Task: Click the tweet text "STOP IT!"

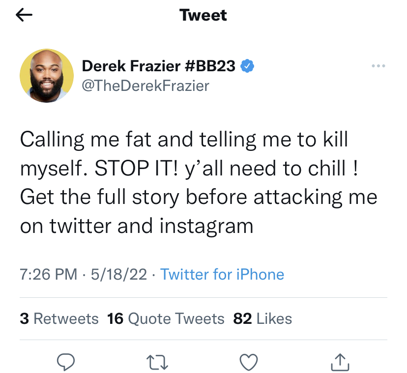Action: pyautogui.click(x=137, y=168)
